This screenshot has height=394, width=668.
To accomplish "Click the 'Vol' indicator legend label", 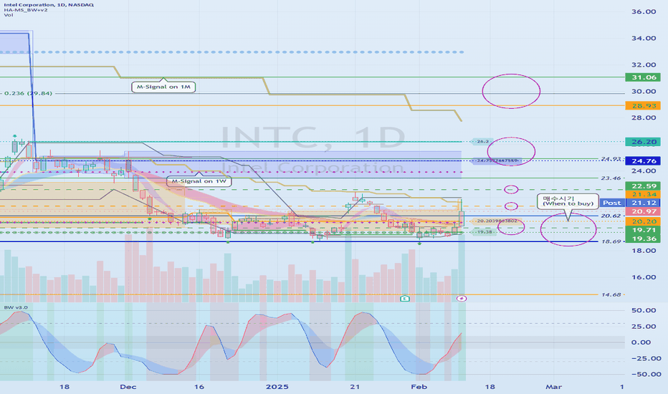I will coord(9,15).
